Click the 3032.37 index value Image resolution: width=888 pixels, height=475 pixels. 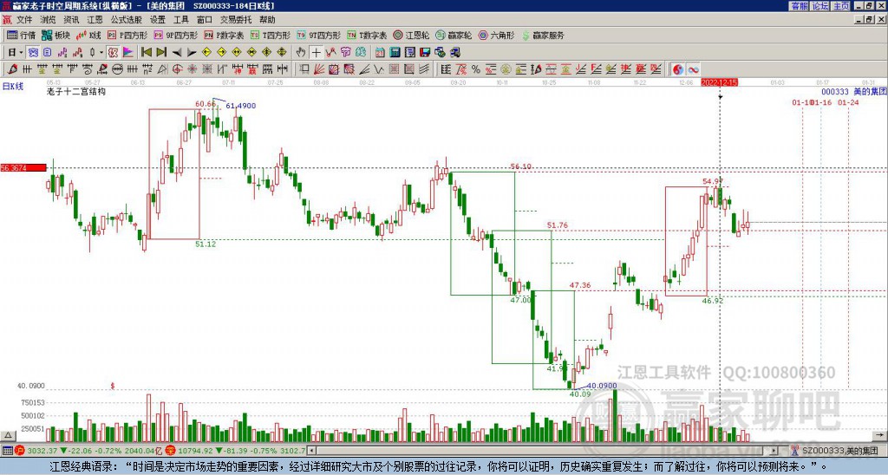[42, 451]
